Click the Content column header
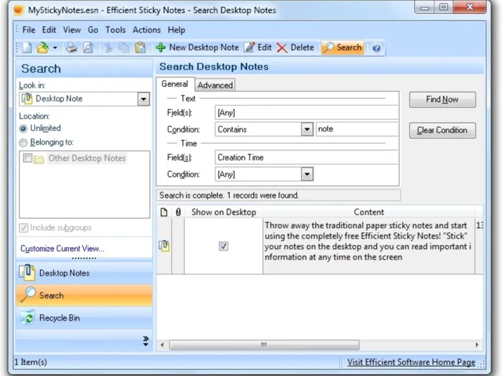The height and width of the screenshot is (376, 502). point(369,212)
